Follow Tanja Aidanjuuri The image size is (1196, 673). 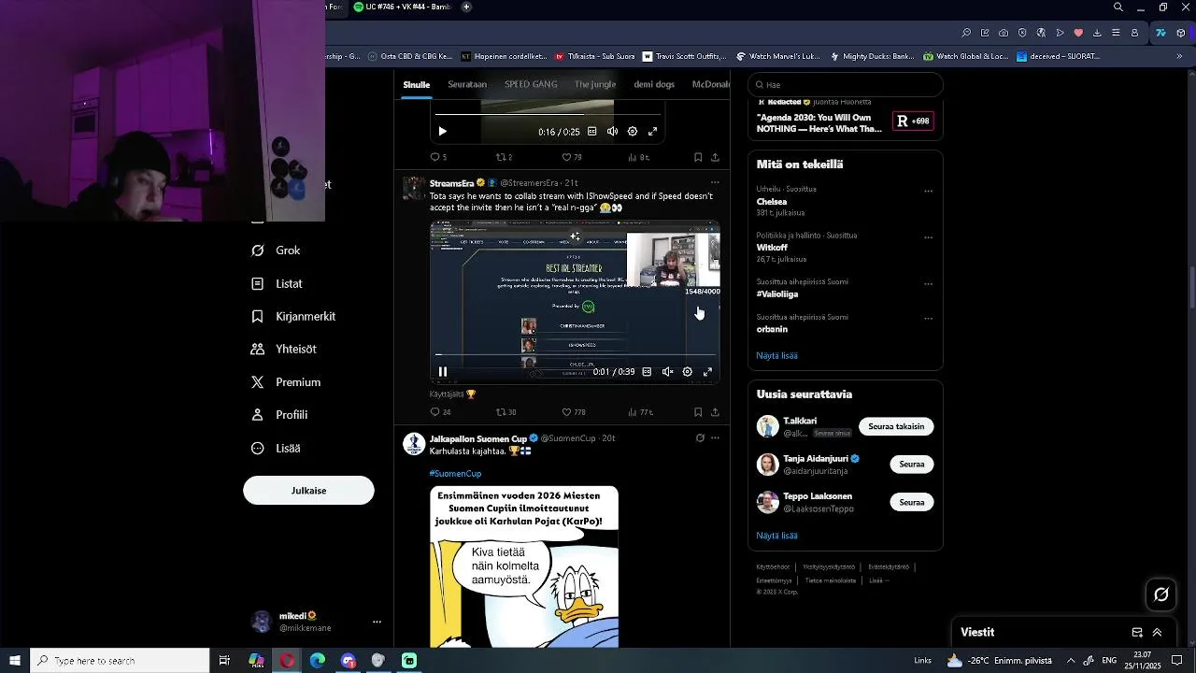click(x=912, y=465)
